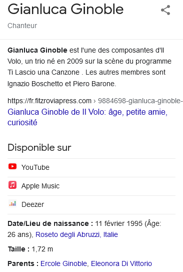
Task: Click the '1,72 m' height value
Action: [x=42, y=249]
